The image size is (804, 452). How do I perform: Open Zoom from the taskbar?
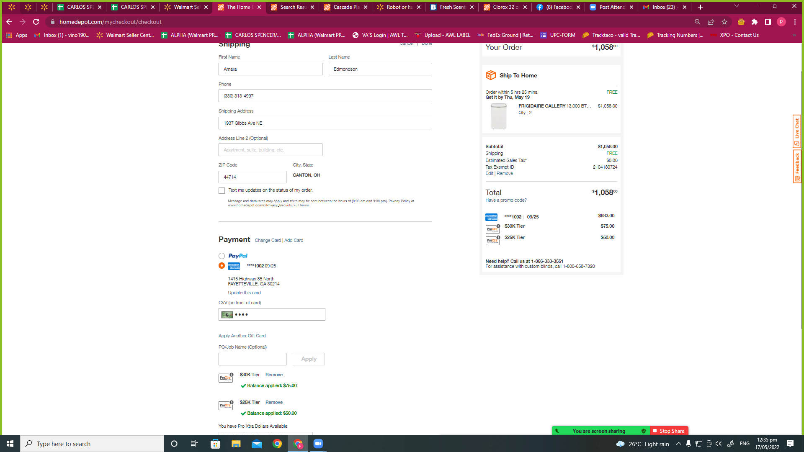click(x=318, y=444)
